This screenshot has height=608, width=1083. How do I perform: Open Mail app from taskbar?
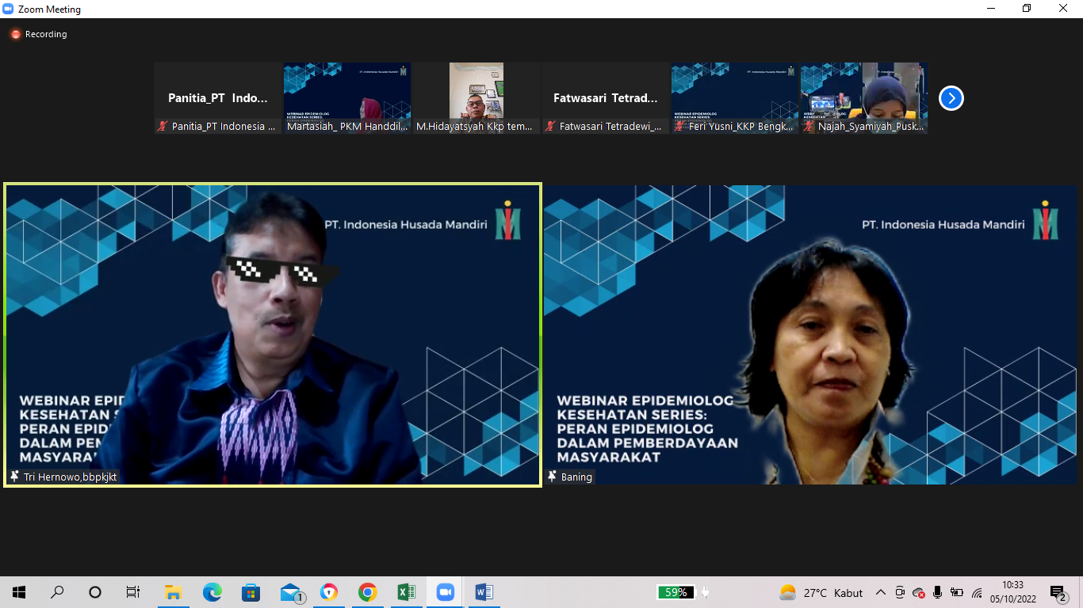pos(292,592)
